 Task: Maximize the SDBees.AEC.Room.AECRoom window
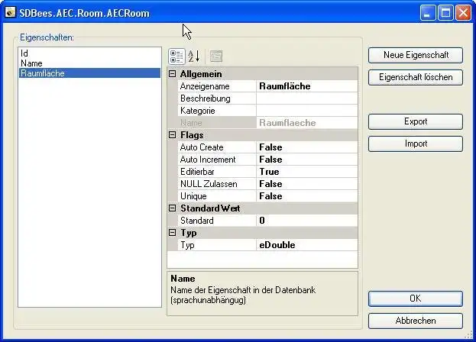coord(445,13)
